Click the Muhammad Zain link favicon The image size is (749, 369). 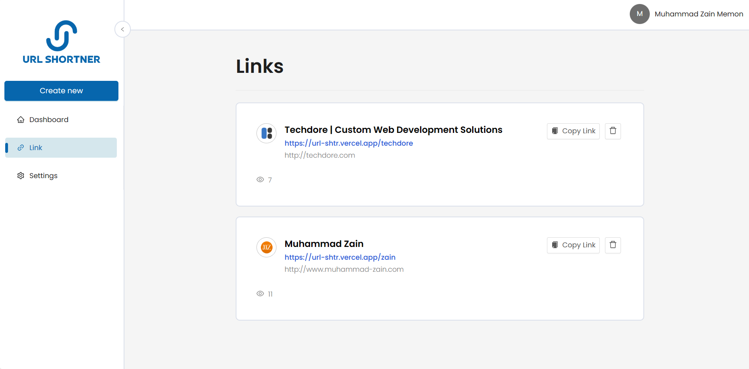(266, 247)
